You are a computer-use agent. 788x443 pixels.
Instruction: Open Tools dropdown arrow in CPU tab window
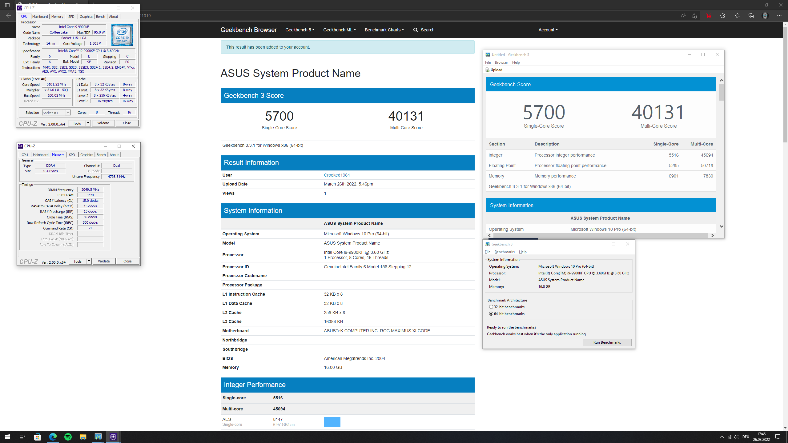[x=88, y=123]
